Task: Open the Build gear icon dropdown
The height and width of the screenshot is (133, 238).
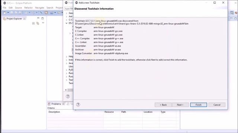Action: (x=29, y=13)
